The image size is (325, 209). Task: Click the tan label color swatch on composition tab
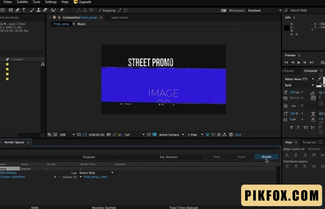[x=54, y=17]
